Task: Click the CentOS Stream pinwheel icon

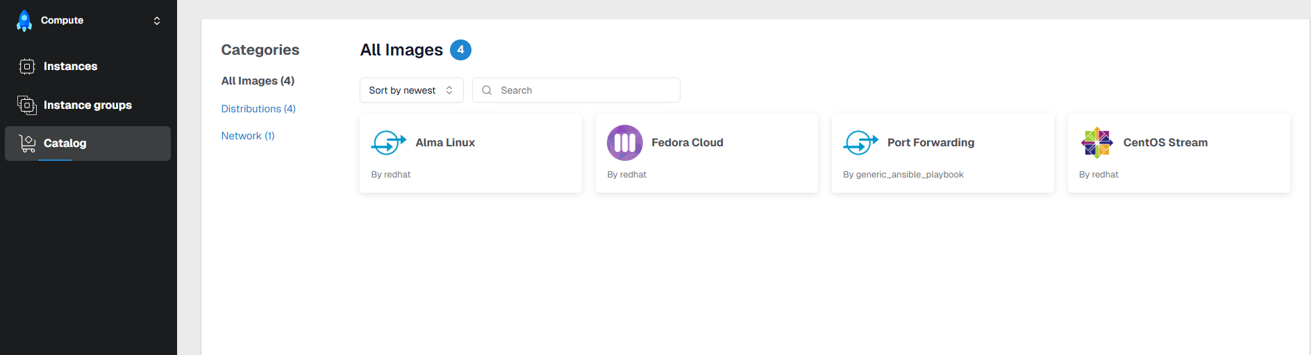Action: [1096, 143]
